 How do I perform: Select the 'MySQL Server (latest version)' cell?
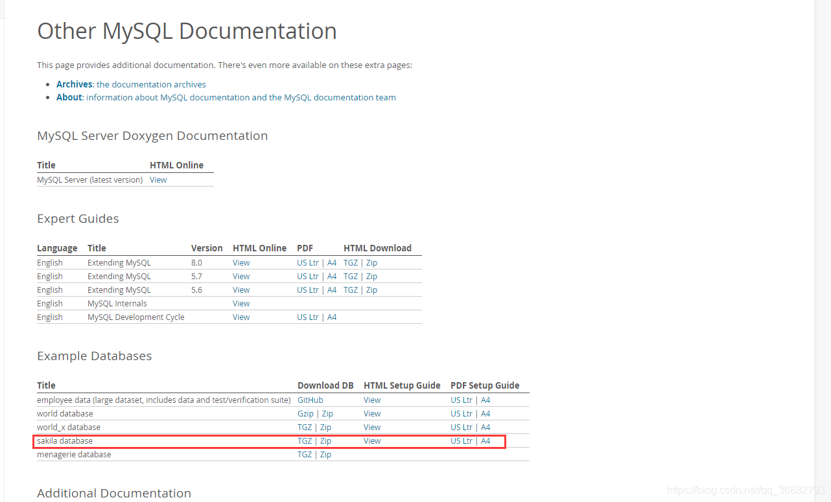[x=89, y=180]
